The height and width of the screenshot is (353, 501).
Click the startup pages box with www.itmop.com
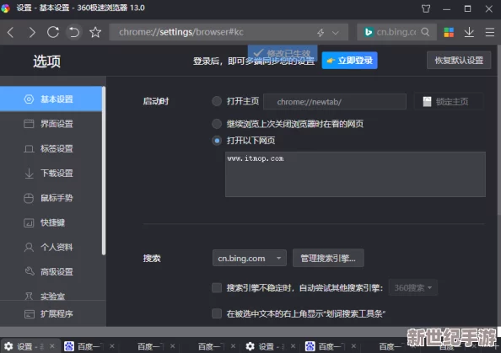click(355, 174)
